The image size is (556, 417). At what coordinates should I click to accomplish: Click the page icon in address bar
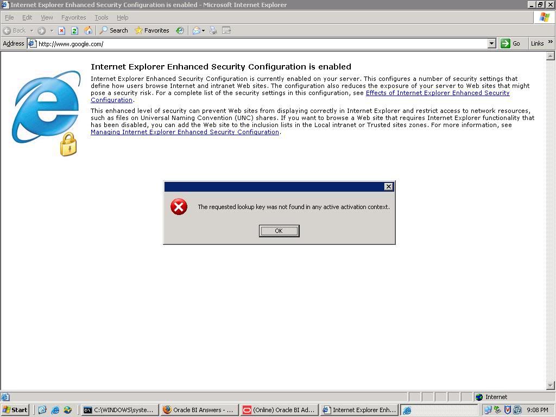click(32, 43)
